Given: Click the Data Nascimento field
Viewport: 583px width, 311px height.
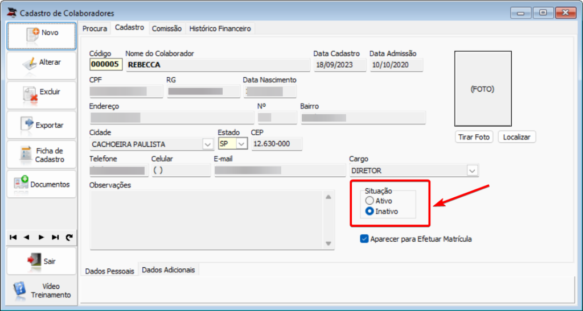Looking at the screenshot, I should 270,92.
